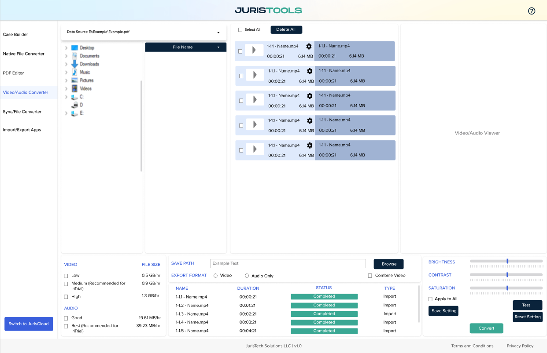Open Sync/File Converter from sidebar

pos(22,112)
